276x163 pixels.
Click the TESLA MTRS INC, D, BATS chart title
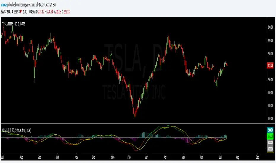(x=14, y=24)
